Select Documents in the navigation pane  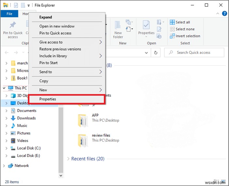point(27,111)
